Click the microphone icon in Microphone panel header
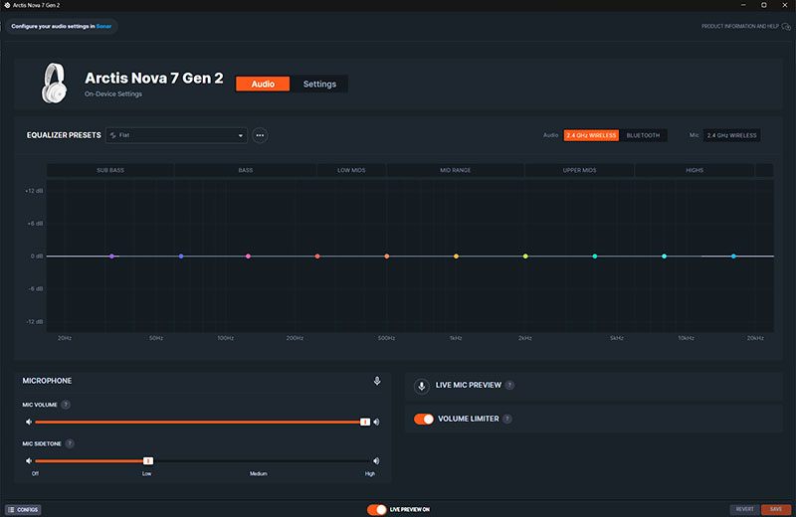 pyautogui.click(x=377, y=381)
